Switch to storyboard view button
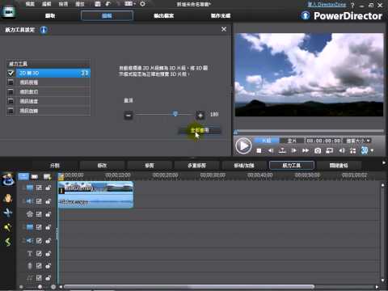Screen dimensions: 388x291 35,177
